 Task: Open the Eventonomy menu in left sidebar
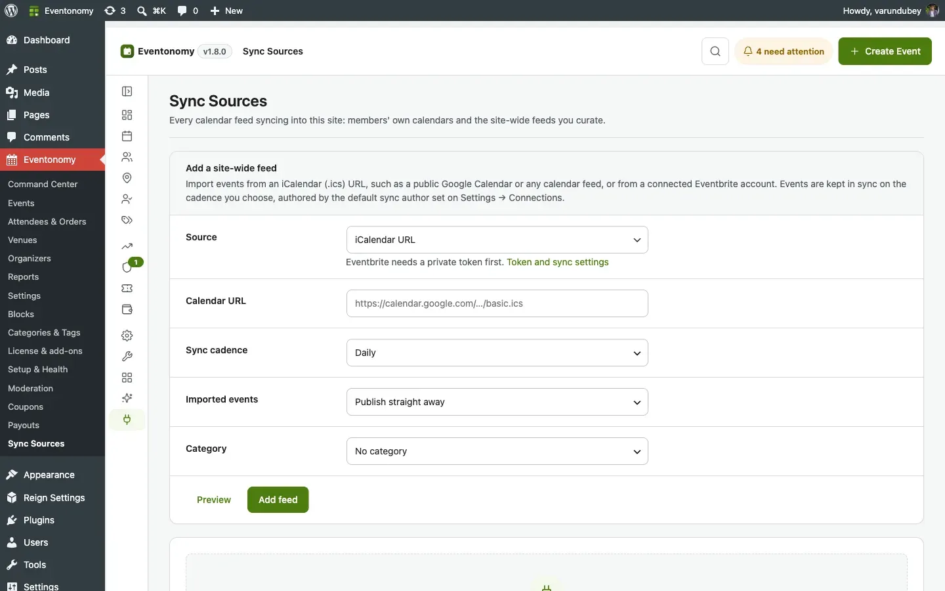coord(52,160)
